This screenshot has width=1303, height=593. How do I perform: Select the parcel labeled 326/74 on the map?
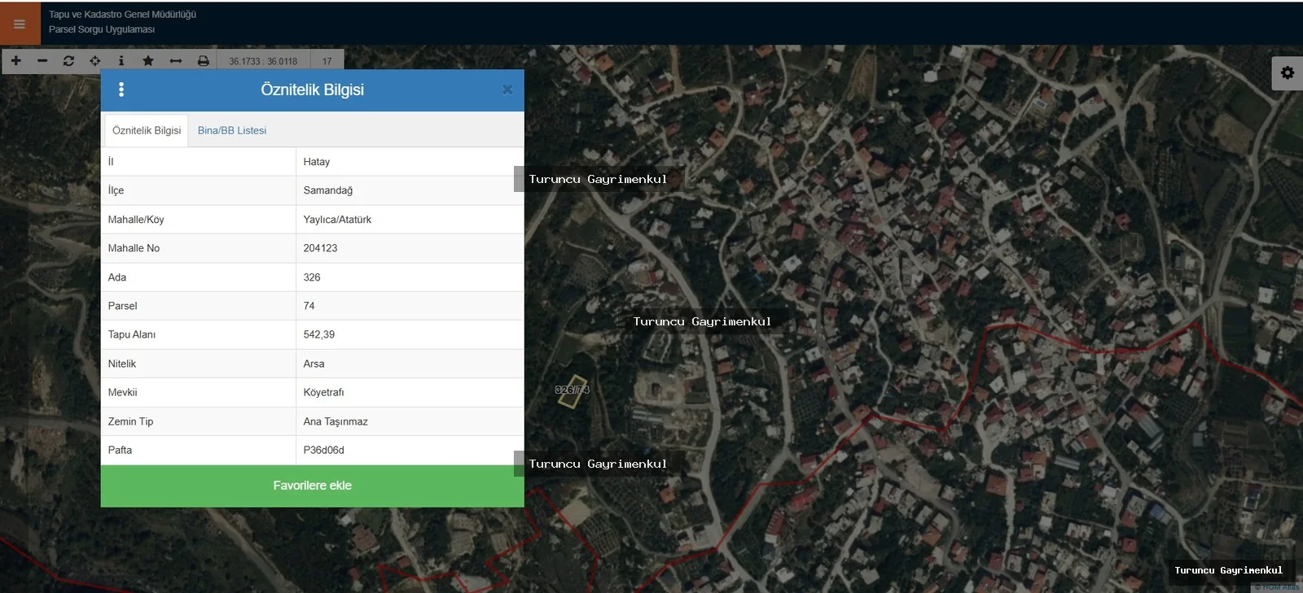[x=573, y=390]
